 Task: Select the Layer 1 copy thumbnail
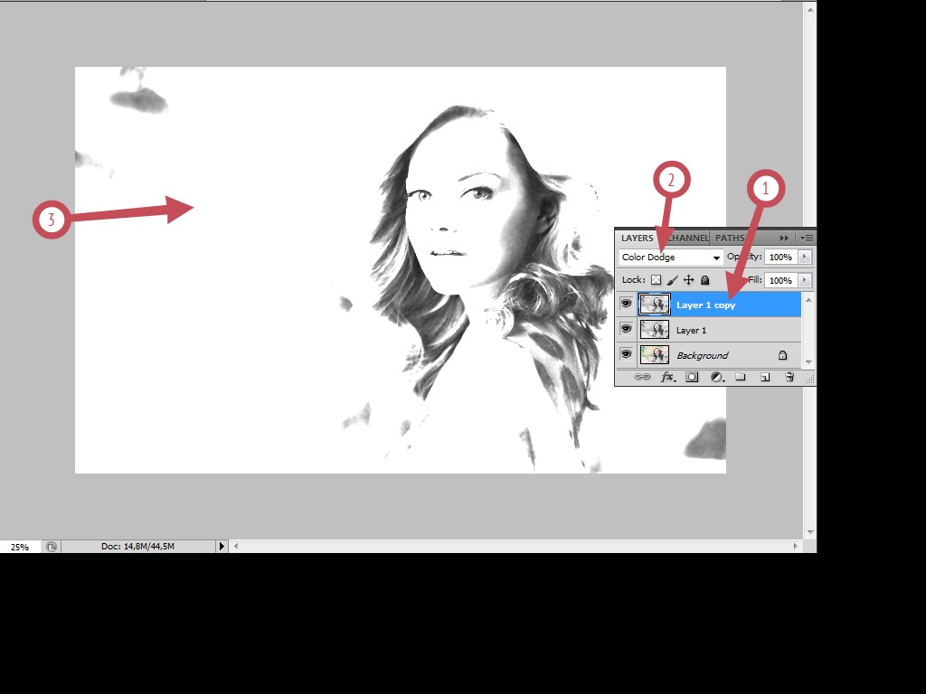pos(655,305)
